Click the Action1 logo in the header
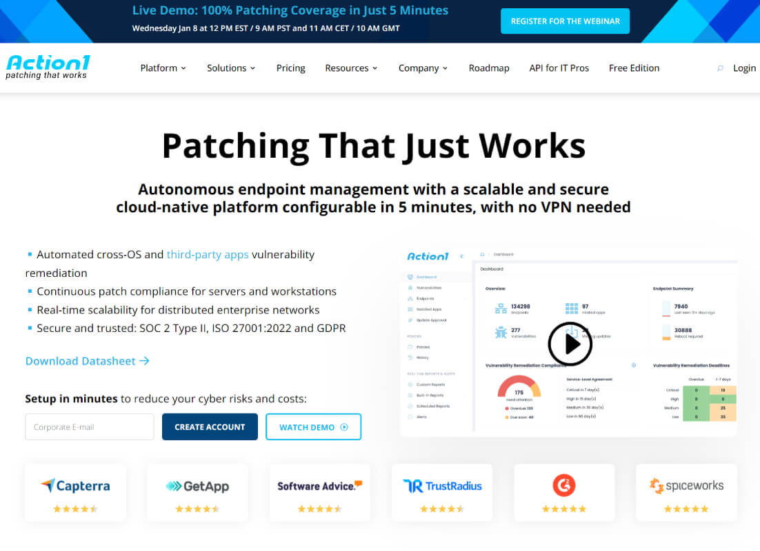Image resolution: width=760 pixels, height=551 pixels. (x=48, y=67)
